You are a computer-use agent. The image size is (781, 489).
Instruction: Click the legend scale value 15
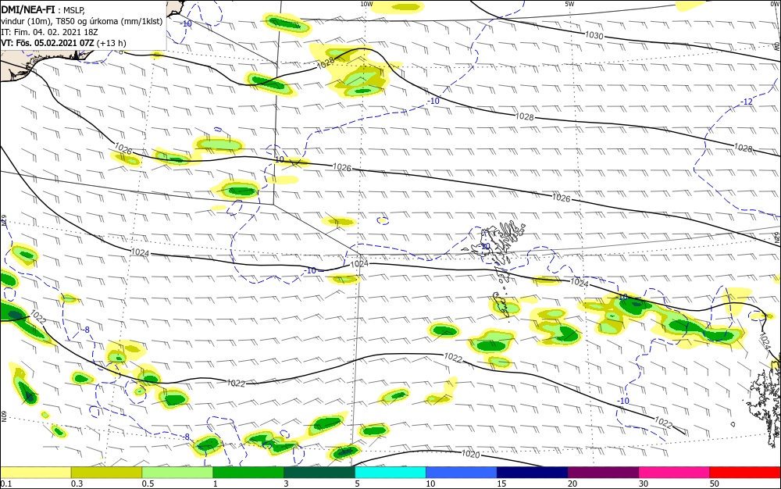[501, 484]
